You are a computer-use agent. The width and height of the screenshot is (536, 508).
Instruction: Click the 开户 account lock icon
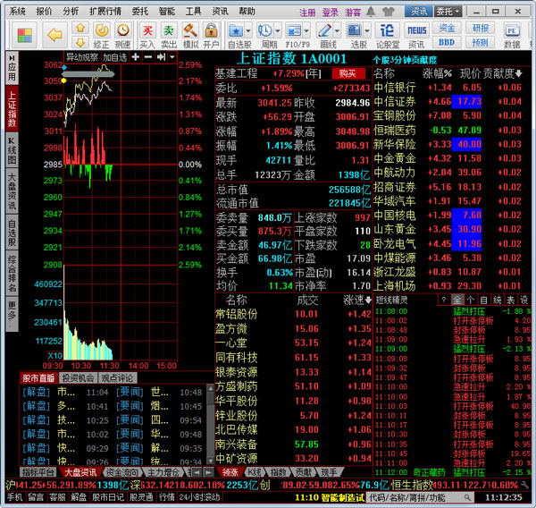211,30
